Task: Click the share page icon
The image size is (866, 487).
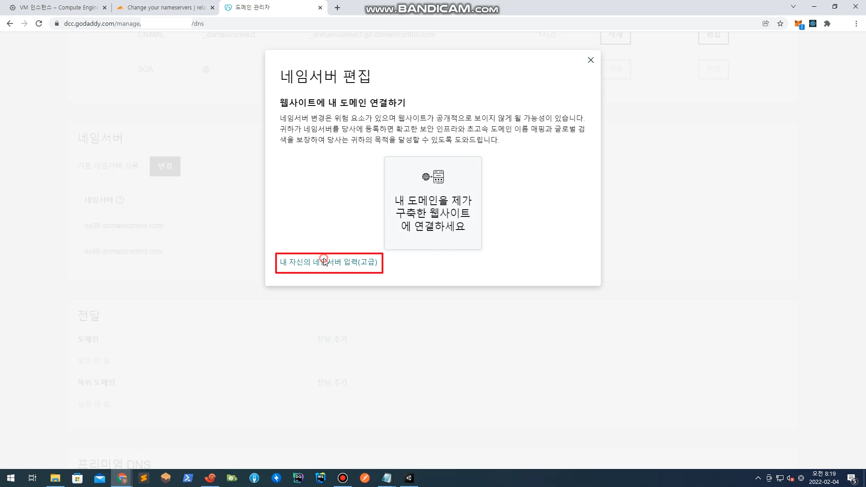Action: point(765,23)
